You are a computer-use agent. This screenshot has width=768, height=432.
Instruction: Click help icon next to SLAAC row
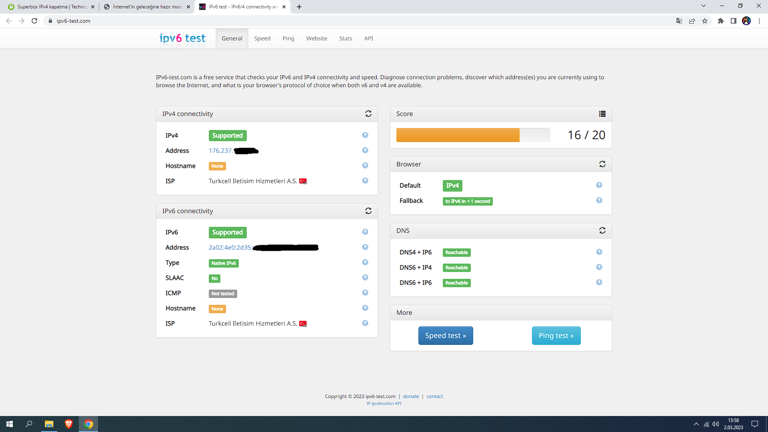coord(365,278)
